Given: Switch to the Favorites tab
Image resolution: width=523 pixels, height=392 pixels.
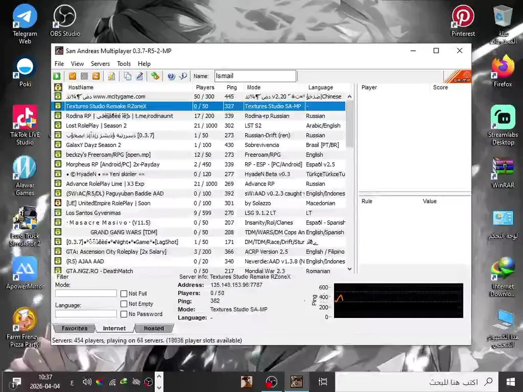Looking at the screenshot, I should tap(75, 328).
